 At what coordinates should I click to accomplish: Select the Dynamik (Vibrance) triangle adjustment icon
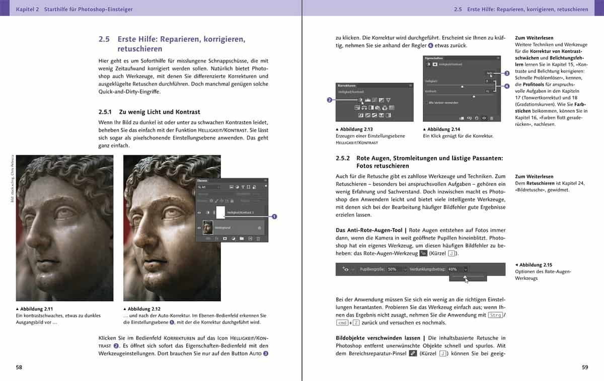[389, 100]
